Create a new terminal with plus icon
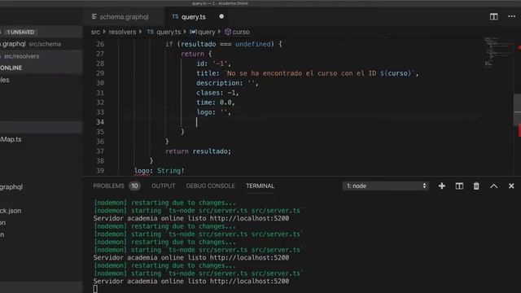Screen dimensions: 521x293 tap(442, 186)
